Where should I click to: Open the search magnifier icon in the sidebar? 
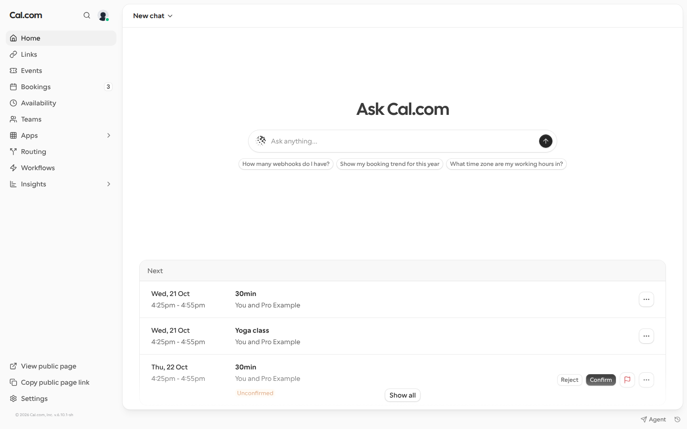coord(87,15)
